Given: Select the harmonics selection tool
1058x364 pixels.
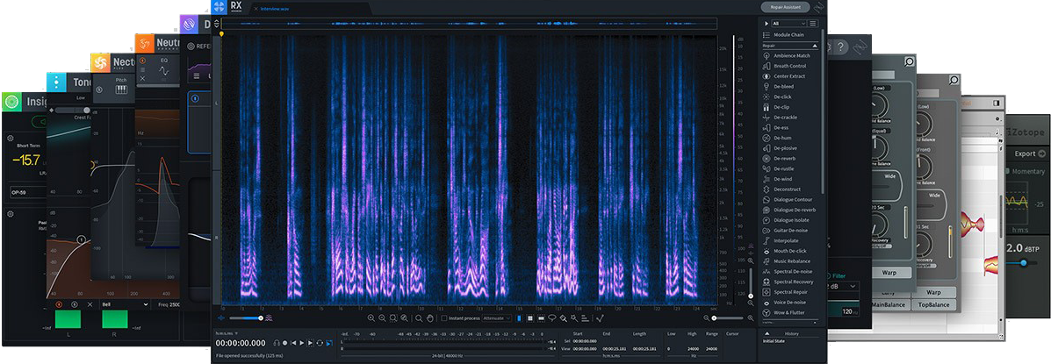Looking at the screenshot, I should point(585,318).
